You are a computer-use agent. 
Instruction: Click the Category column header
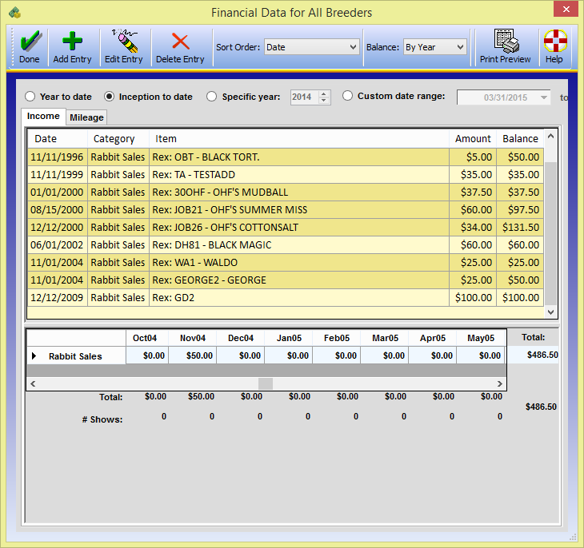[x=118, y=139]
